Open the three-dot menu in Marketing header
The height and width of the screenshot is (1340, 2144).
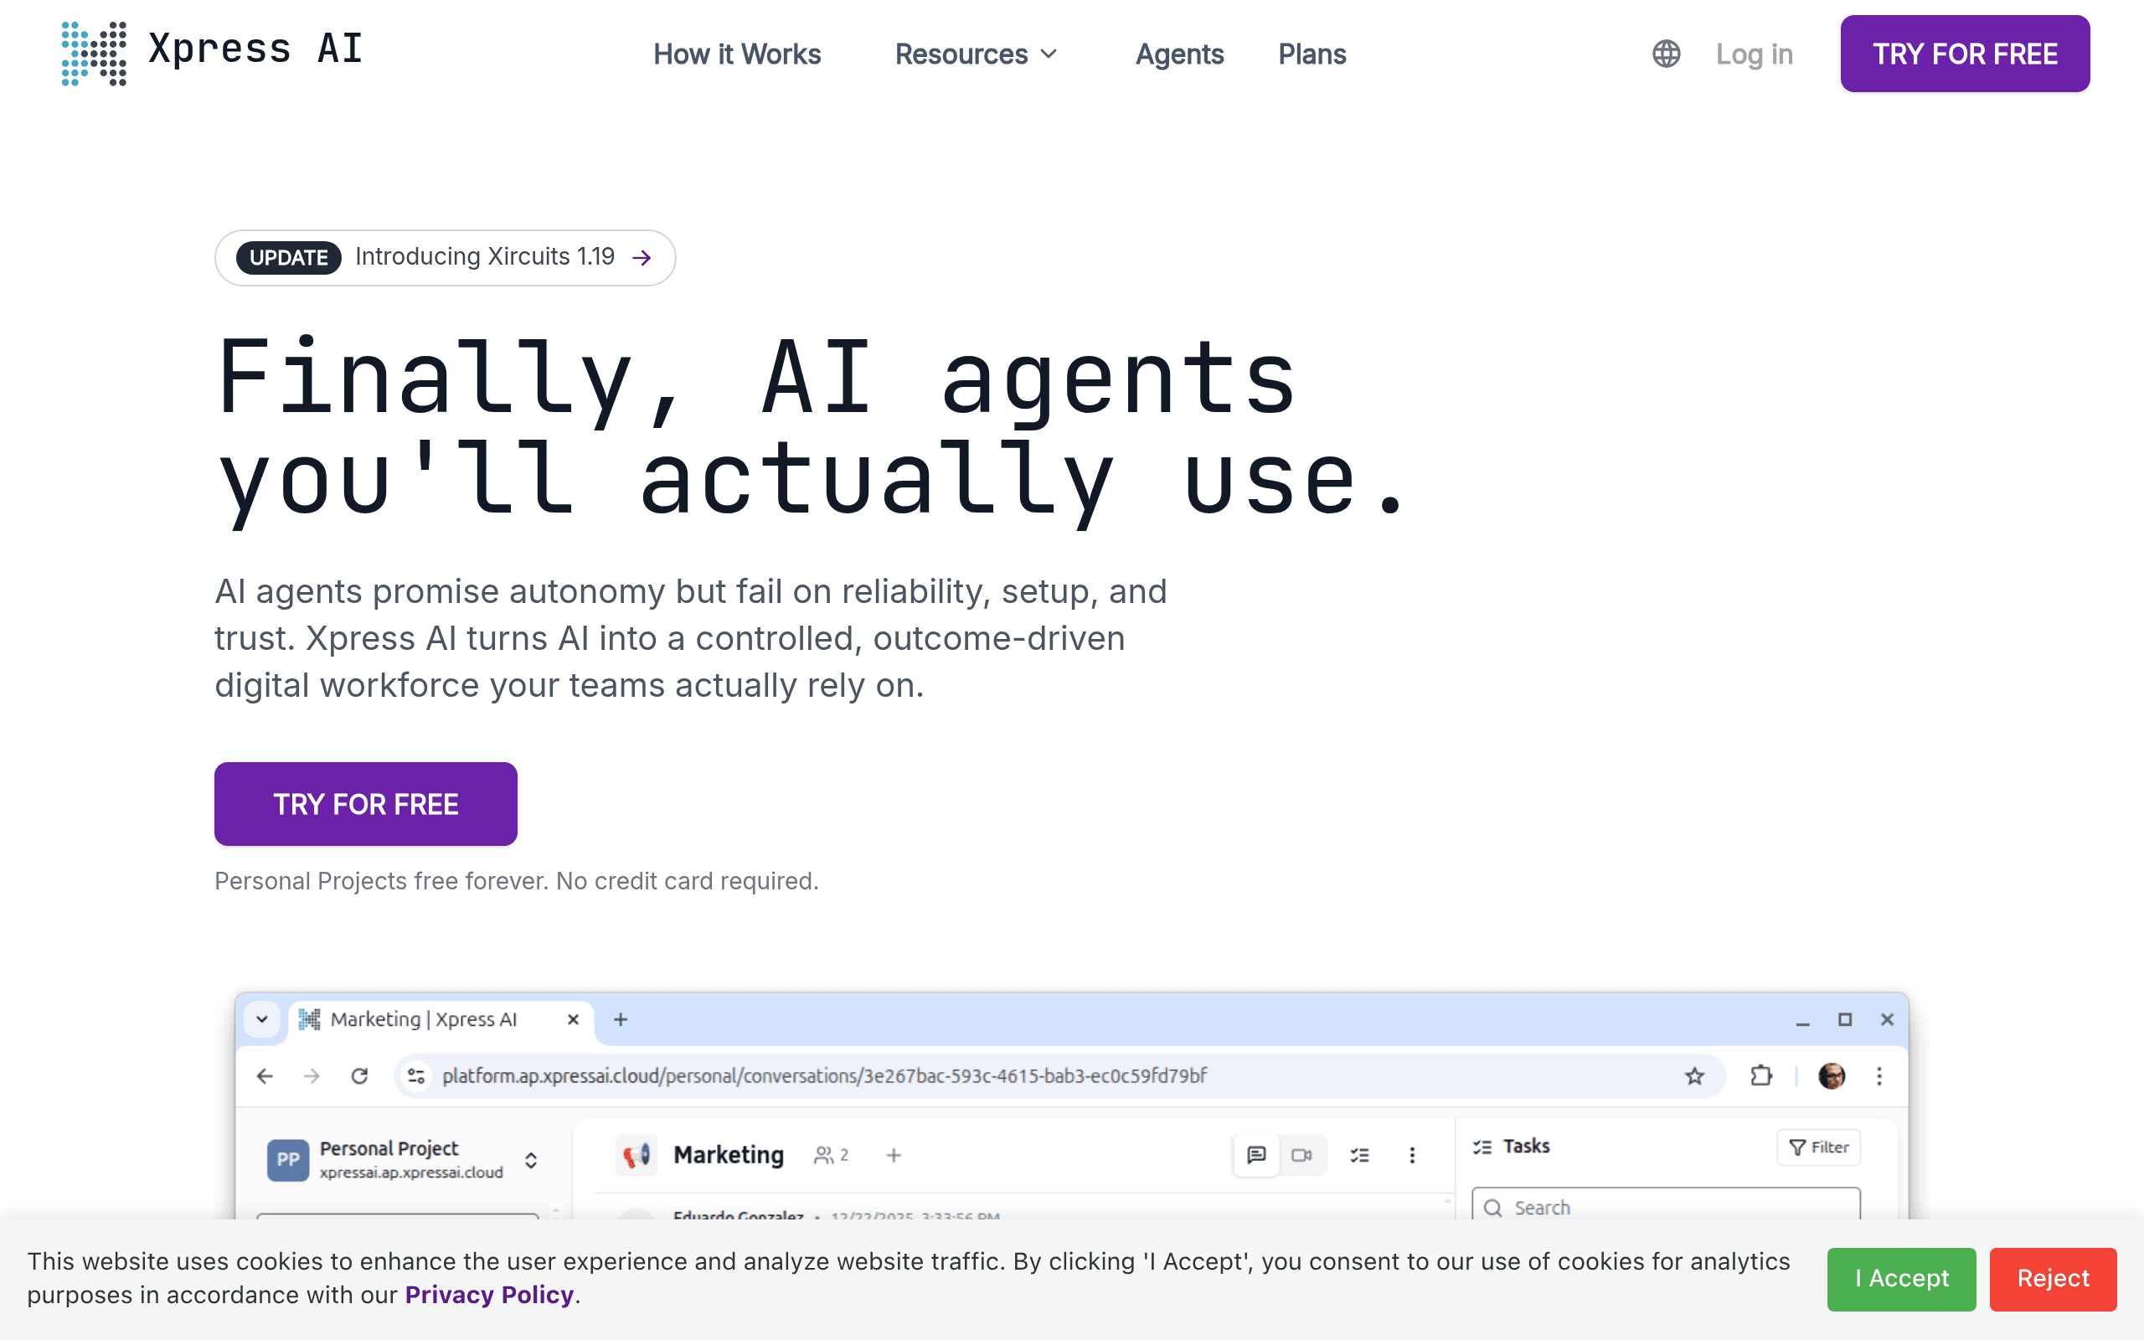[1412, 1155]
